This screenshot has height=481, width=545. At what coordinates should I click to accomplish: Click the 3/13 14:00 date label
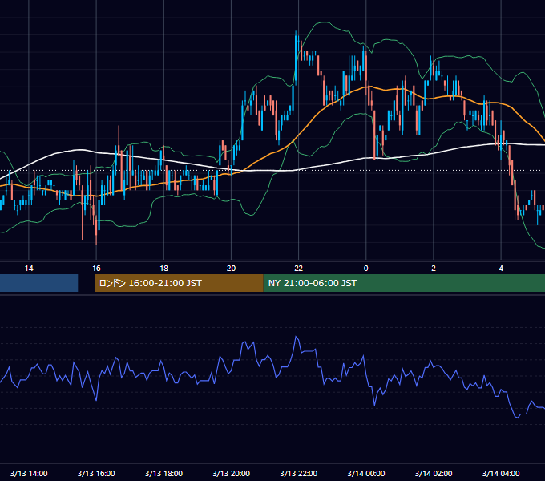tap(29, 473)
